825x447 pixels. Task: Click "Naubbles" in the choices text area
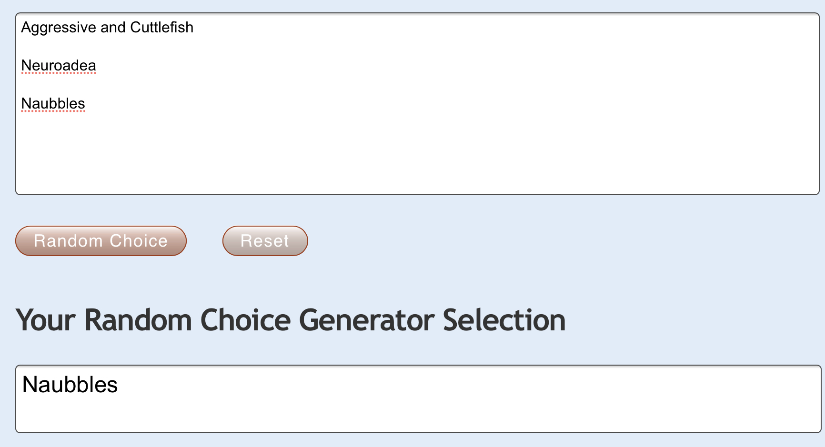(53, 104)
